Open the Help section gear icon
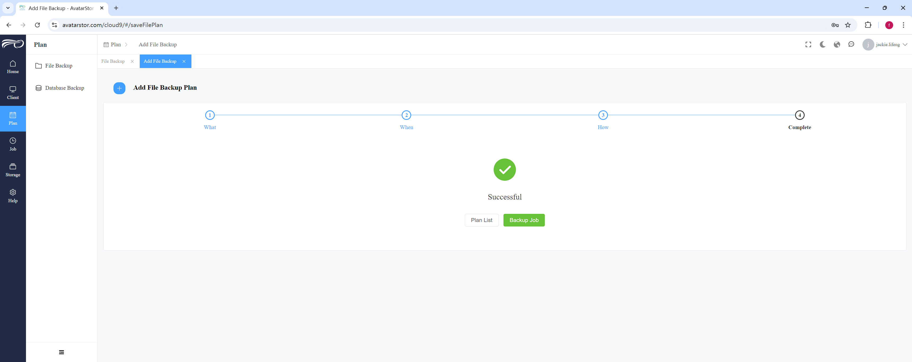This screenshot has height=362, width=912. [x=13, y=192]
